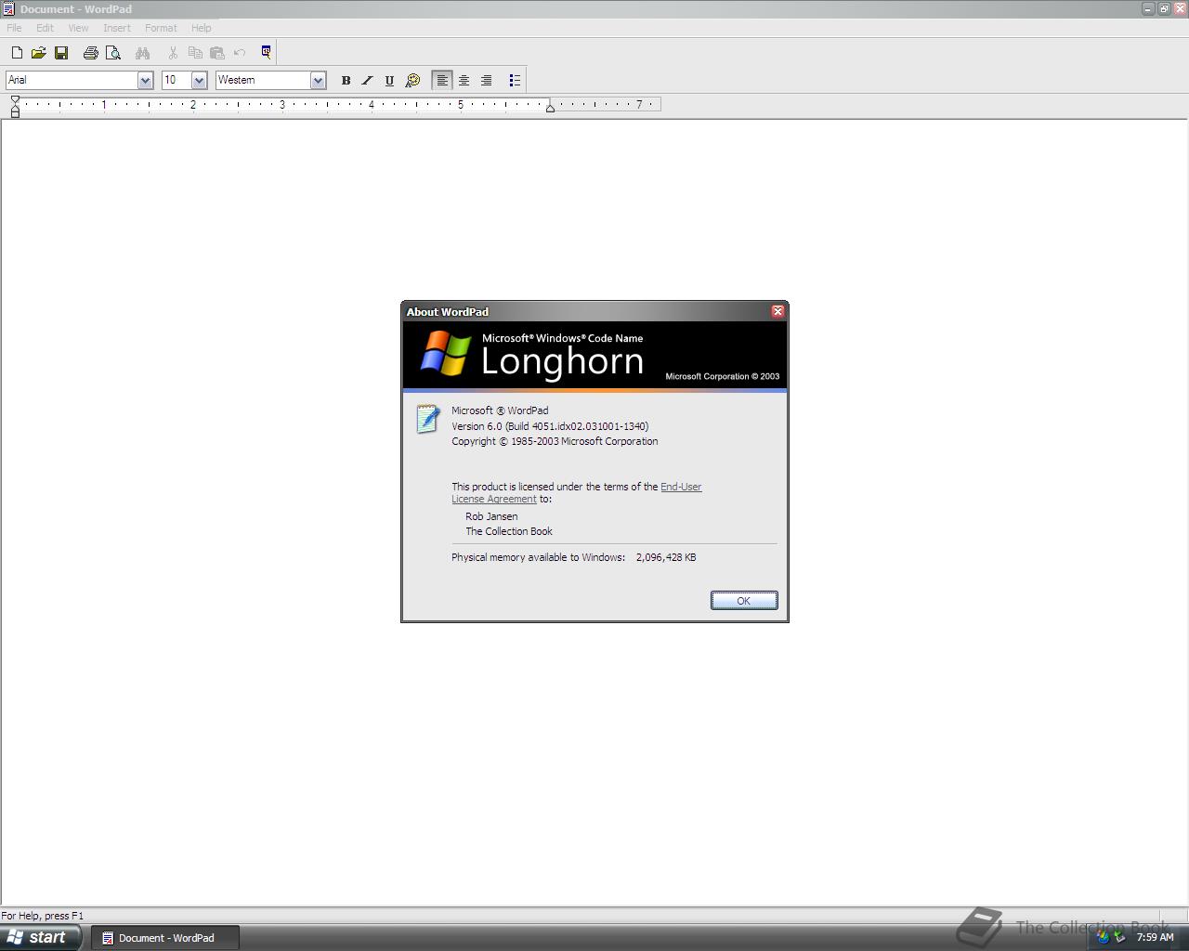Click 'The Collection Book' organization text in dialog
Image resolution: width=1189 pixels, height=951 pixels.
click(x=509, y=531)
